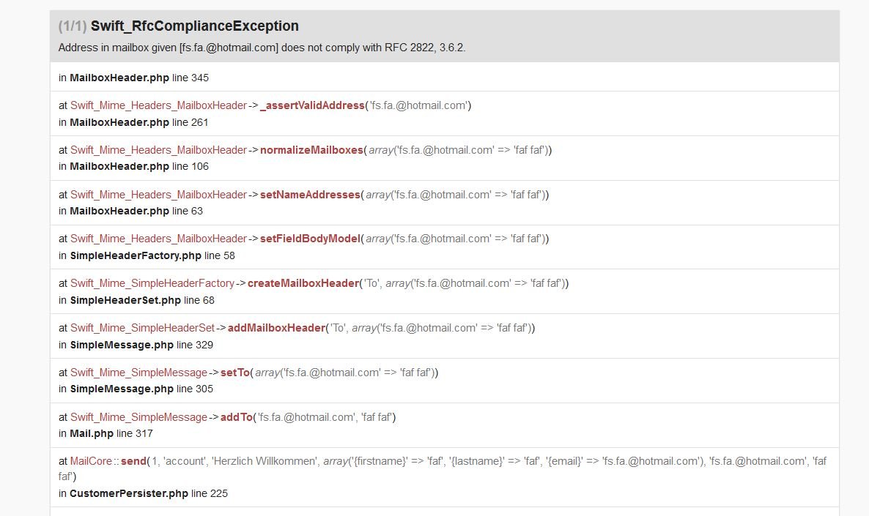
Task: Open the Swift_Mime_SimpleHeaderSet class link
Action: (142, 328)
